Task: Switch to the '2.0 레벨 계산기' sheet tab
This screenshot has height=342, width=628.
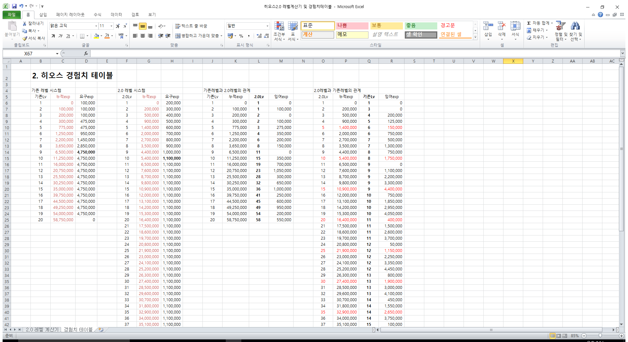Action: pyautogui.click(x=42, y=329)
